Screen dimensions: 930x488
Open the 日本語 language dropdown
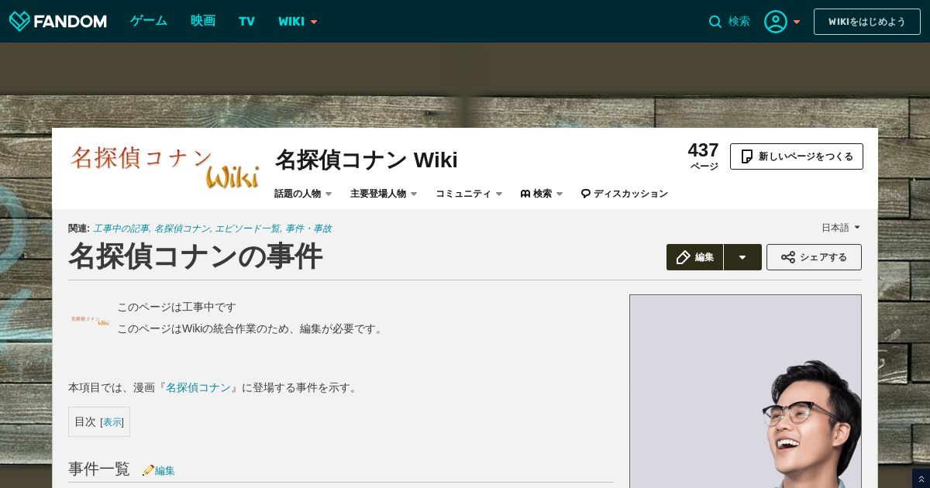coord(841,228)
